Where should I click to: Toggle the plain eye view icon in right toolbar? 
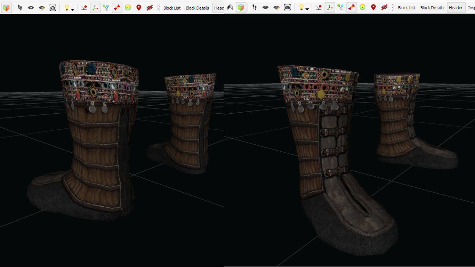coord(265,7)
